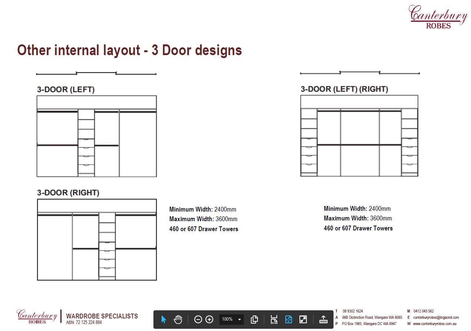The image size is (471, 331).
Task: Visit the www.canterburyrobes.com.au website link
Action: (x=435, y=324)
